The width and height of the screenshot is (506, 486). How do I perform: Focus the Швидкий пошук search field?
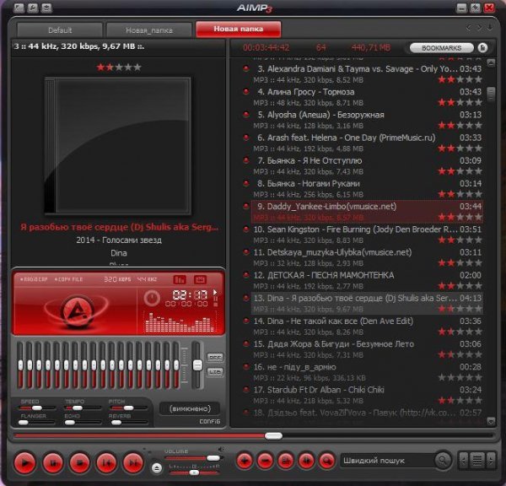[387, 461]
